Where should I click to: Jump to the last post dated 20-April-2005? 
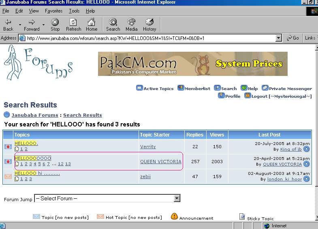(x=306, y=164)
